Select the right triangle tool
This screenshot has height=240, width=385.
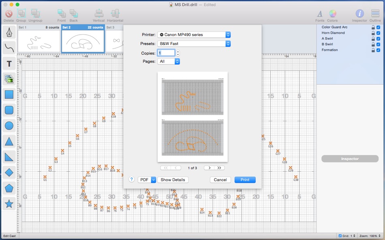click(x=9, y=157)
